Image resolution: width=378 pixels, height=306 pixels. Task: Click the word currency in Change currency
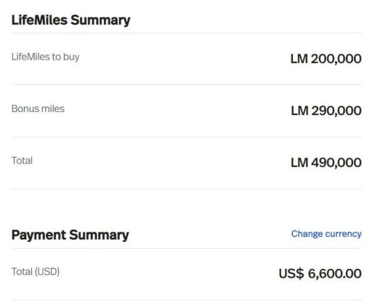click(343, 234)
